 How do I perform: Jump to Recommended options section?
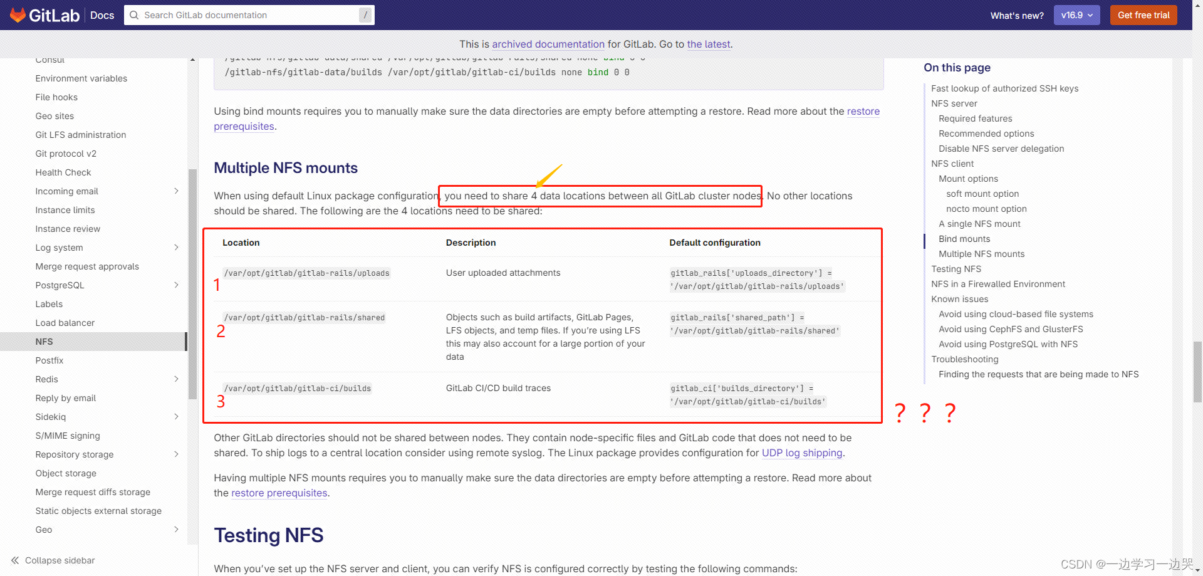pyautogui.click(x=986, y=134)
